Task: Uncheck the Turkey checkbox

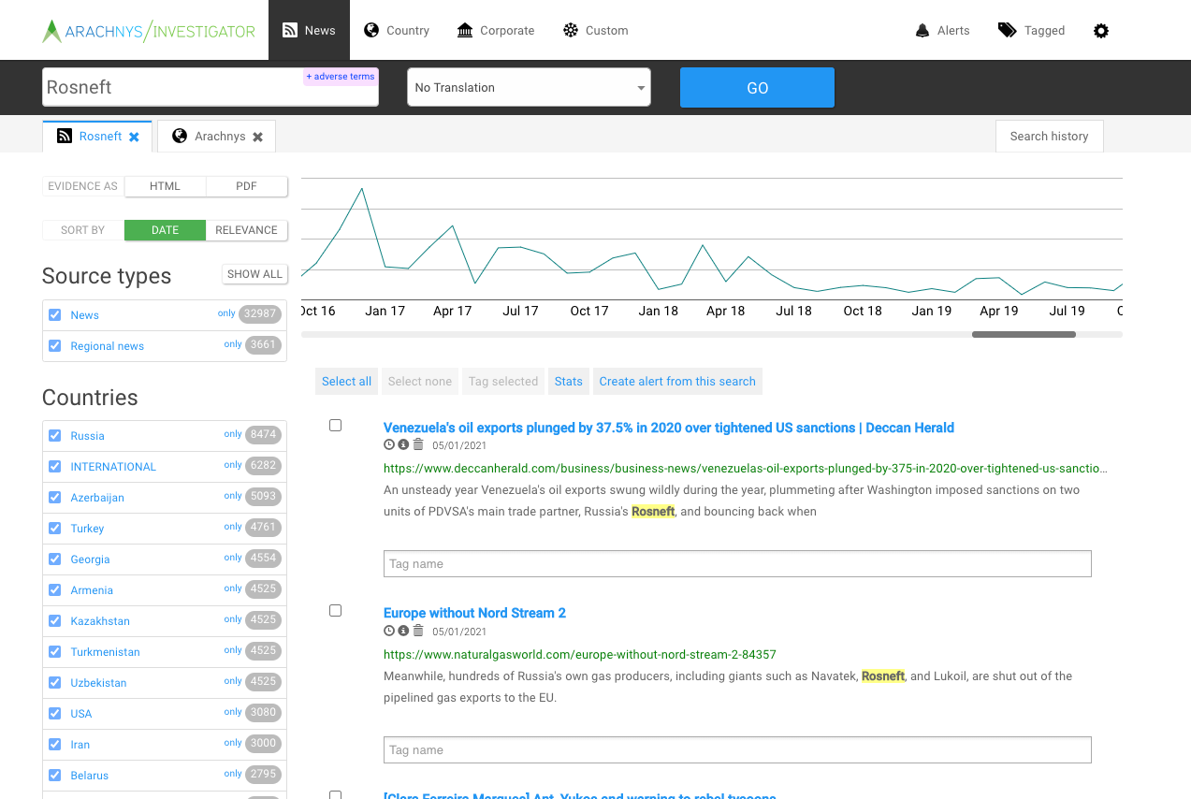Action: [x=55, y=529]
